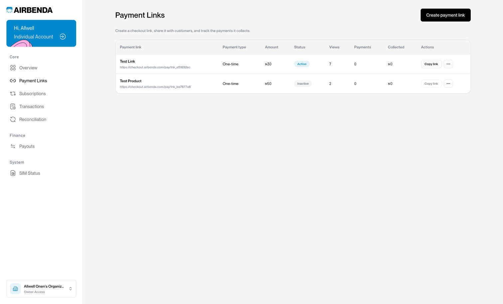Click the Collected column header
This screenshot has height=304, width=503.
tap(396, 47)
